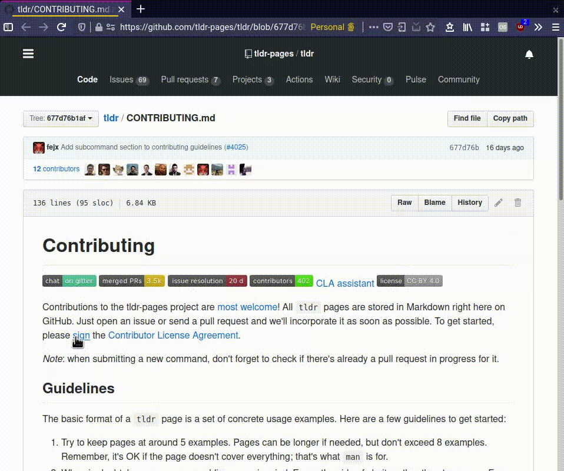
Task: Click the downloads toolbar icon
Action: (416, 27)
